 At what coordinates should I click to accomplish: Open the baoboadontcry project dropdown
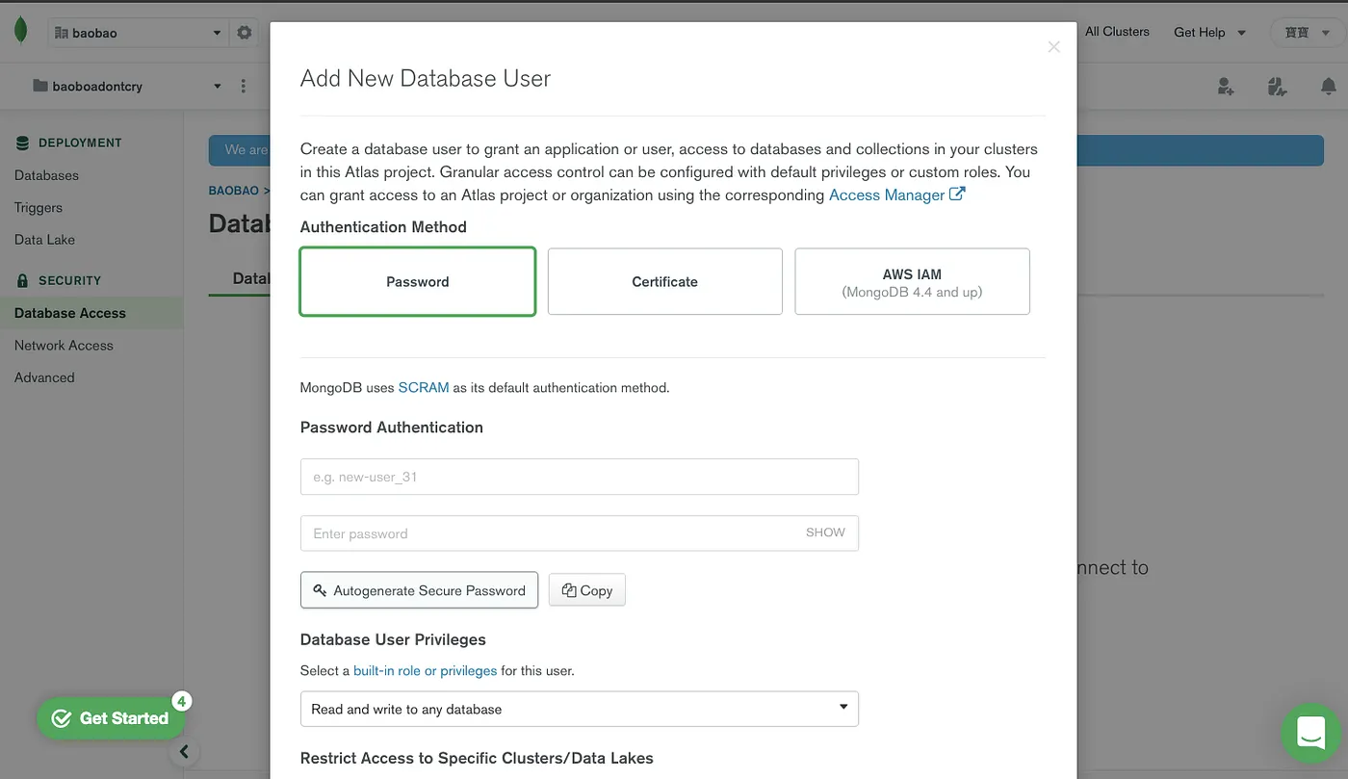click(x=127, y=86)
